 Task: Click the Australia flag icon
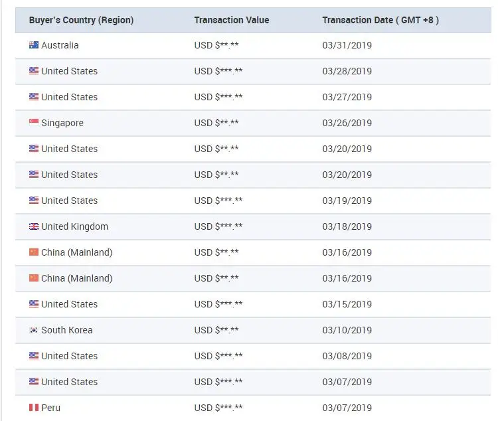34,45
